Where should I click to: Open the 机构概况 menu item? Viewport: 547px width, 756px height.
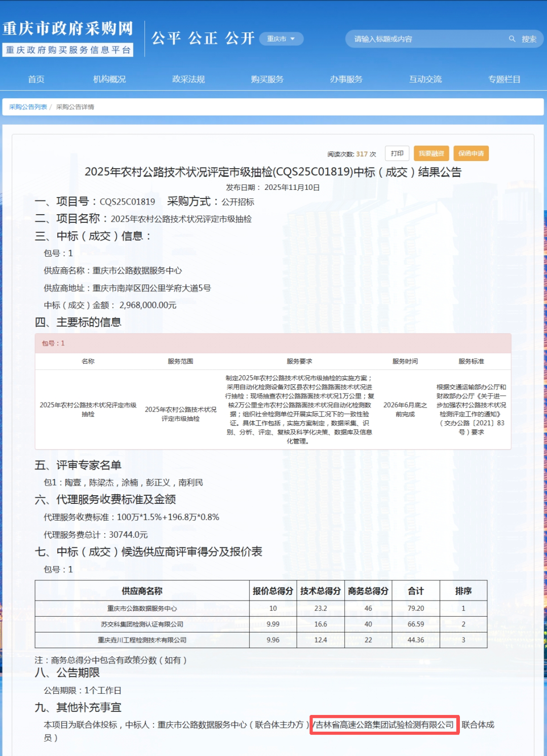(x=109, y=79)
